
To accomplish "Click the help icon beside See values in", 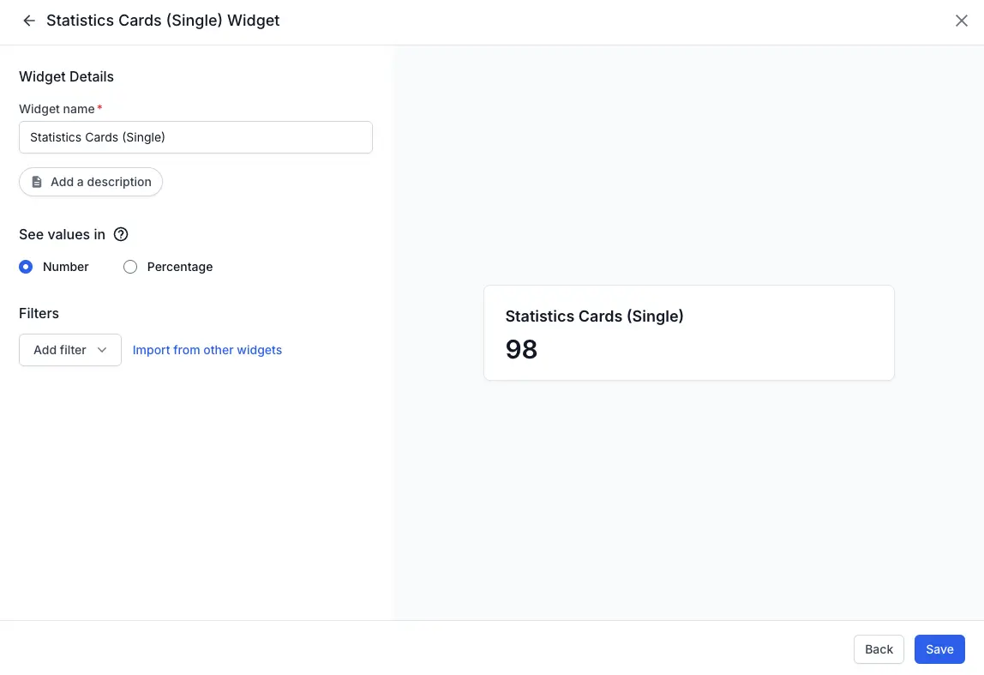I will [x=121, y=234].
